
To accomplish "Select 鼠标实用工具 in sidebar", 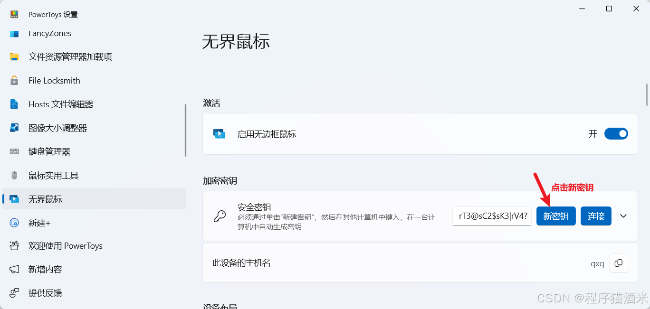I will click(x=94, y=176).
